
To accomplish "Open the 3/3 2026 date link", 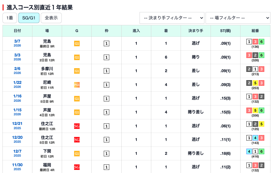I will tap(17, 57).
